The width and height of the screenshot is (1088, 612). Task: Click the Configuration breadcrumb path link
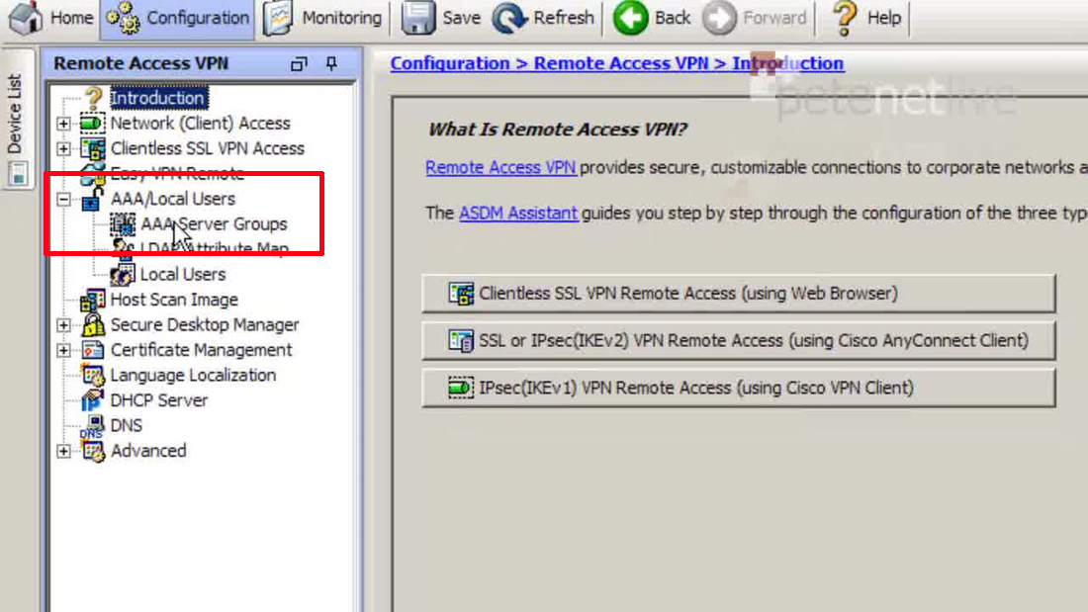click(x=617, y=63)
